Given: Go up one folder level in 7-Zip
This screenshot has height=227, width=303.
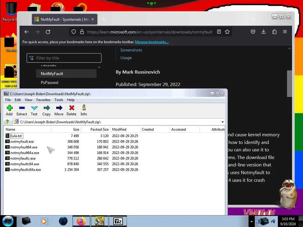Looking at the screenshot, I should (x=7, y=122).
